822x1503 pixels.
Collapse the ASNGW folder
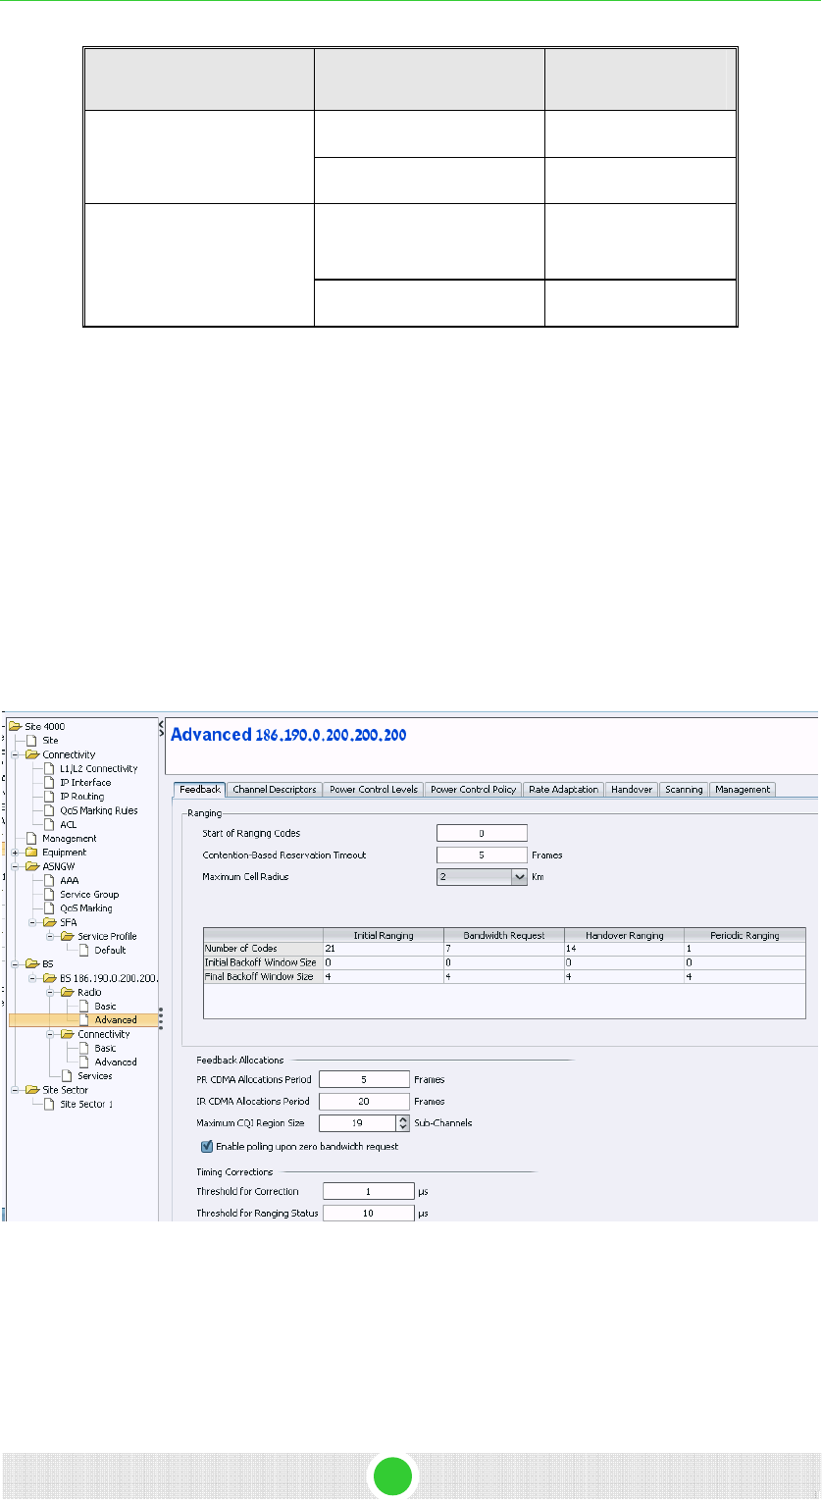click(14, 866)
